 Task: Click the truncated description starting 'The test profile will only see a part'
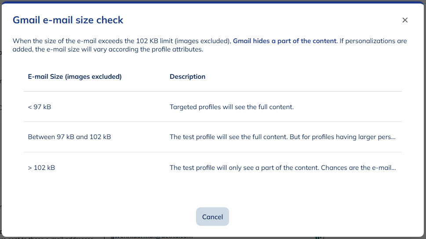click(282, 168)
